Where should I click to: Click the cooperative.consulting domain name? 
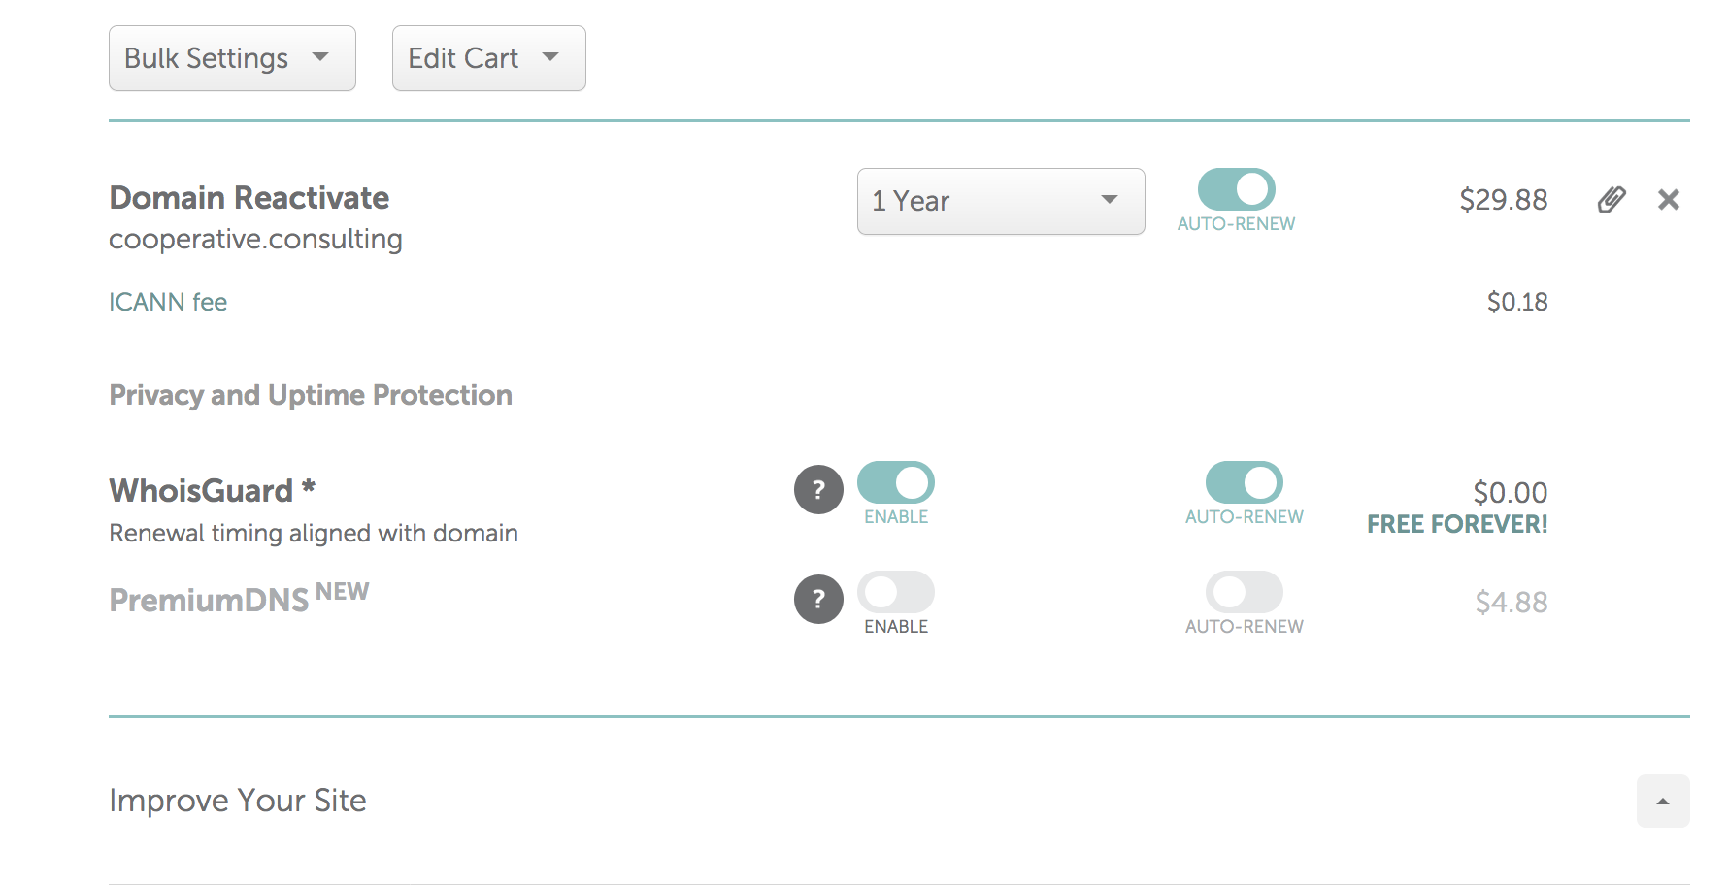coord(255,239)
